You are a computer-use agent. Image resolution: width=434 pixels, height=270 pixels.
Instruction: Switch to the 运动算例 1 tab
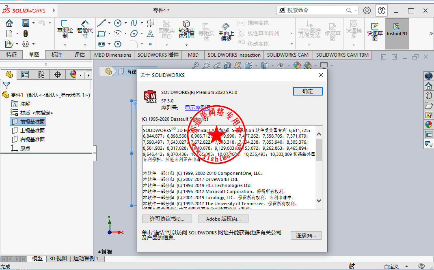click(86, 259)
